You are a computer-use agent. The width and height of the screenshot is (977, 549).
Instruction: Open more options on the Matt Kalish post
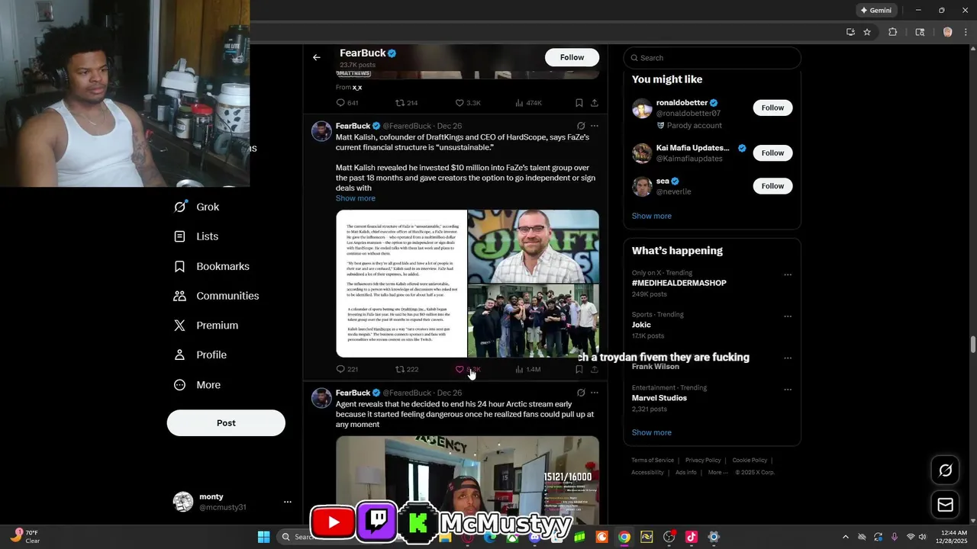595,126
